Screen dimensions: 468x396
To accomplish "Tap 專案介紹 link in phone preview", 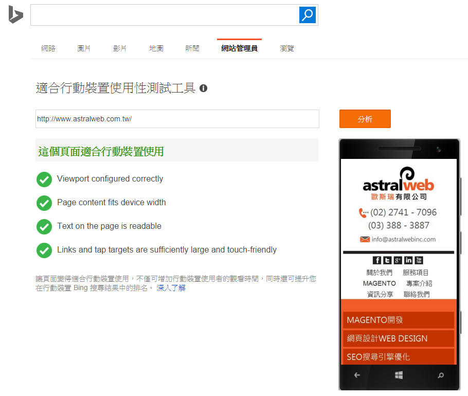I will pyautogui.click(x=419, y=283).
